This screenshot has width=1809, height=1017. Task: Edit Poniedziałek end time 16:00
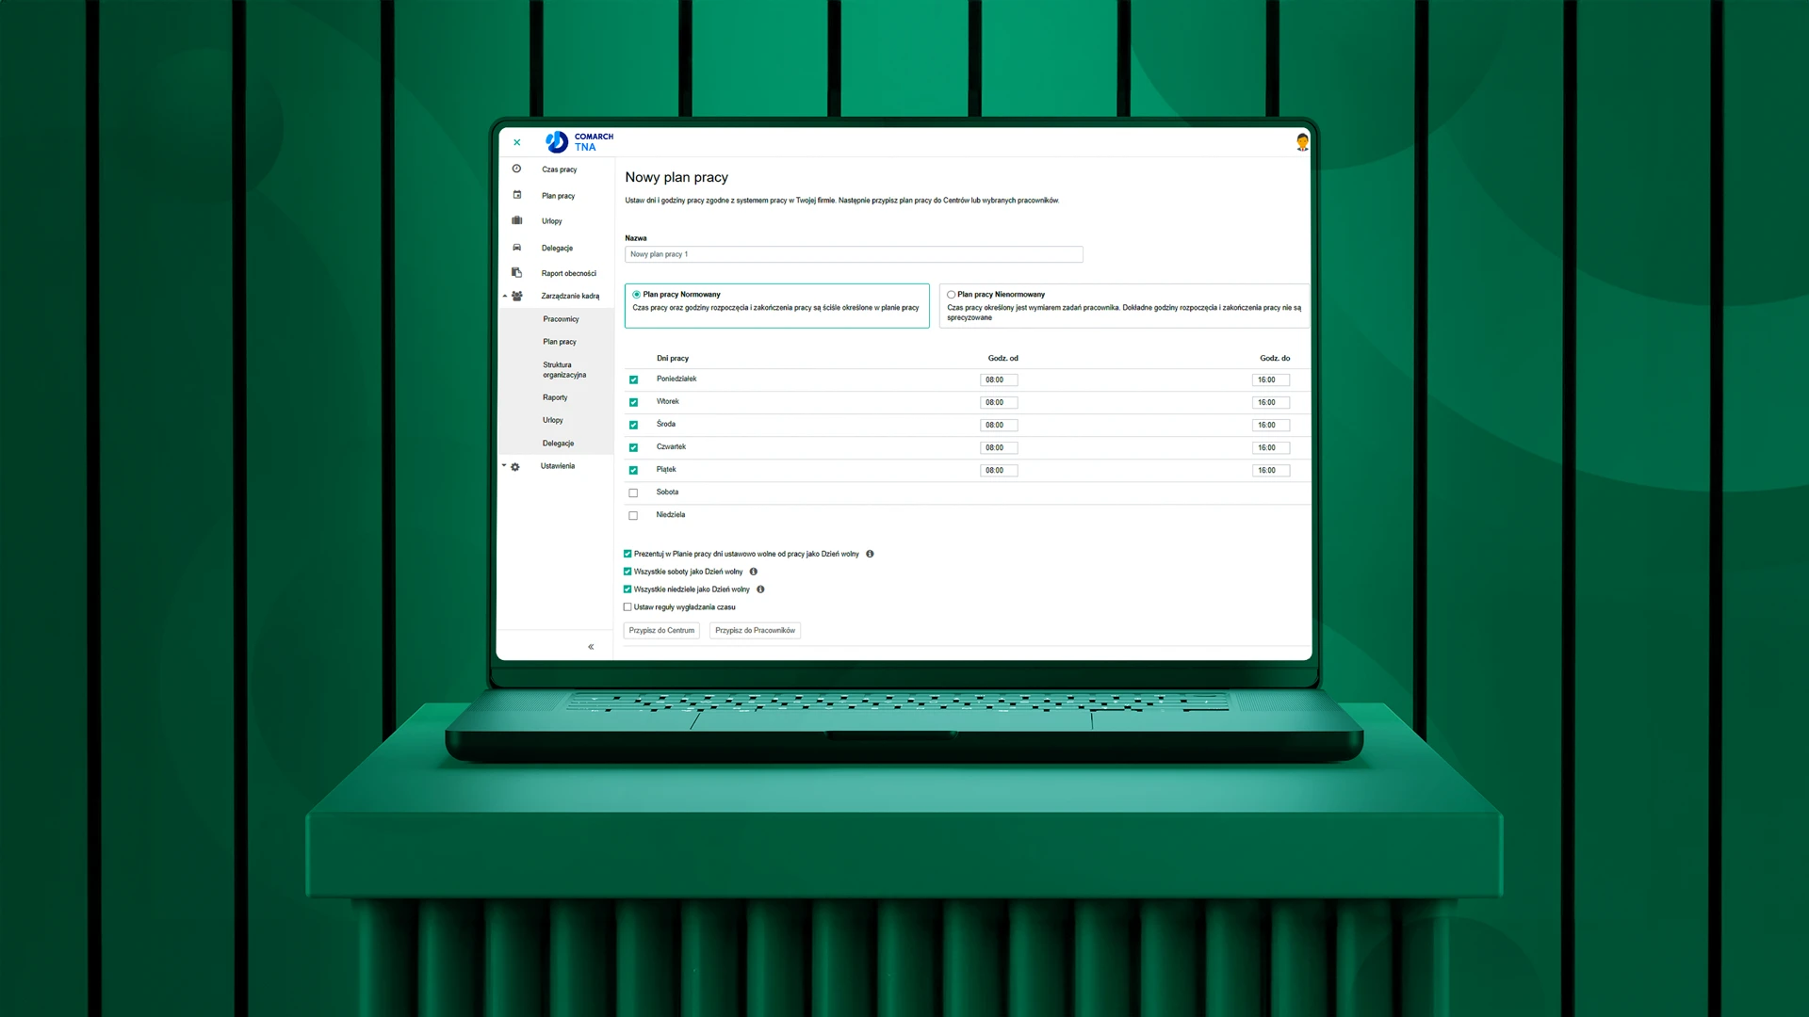[1271, 380]
